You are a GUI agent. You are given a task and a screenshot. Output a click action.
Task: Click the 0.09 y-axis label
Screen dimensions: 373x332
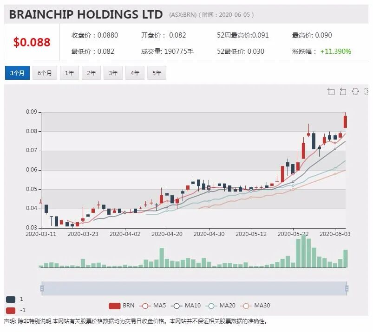click(x=32, y=112)
